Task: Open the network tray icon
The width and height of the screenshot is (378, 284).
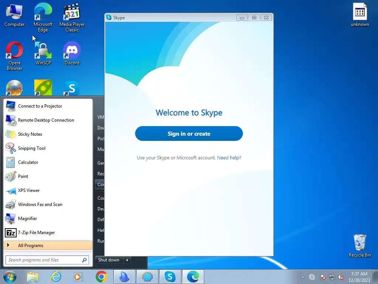Action: (x=332, y=277)
